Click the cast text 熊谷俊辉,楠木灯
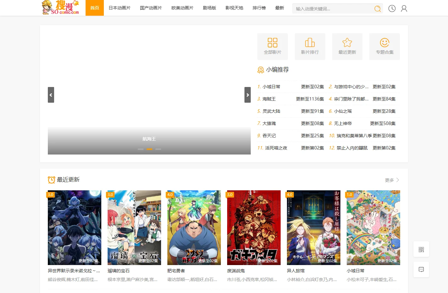 click(x=73, y=279)
